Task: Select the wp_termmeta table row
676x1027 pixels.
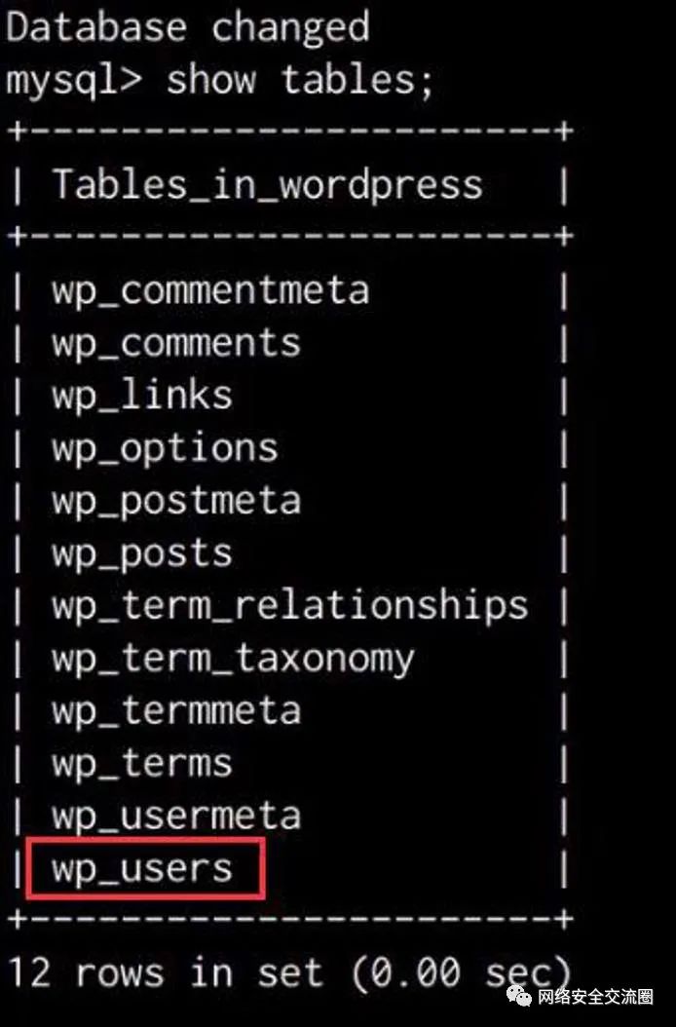Action: 176,711
